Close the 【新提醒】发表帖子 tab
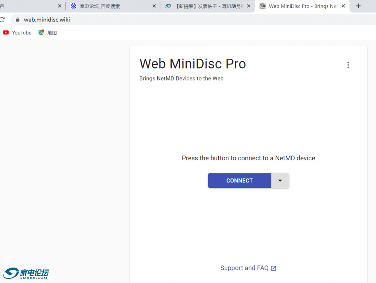The image size is (376, 283). pos(249,6)
